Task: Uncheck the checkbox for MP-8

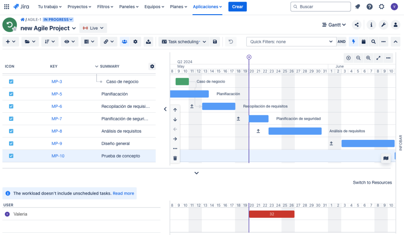Action: point(11,131)
